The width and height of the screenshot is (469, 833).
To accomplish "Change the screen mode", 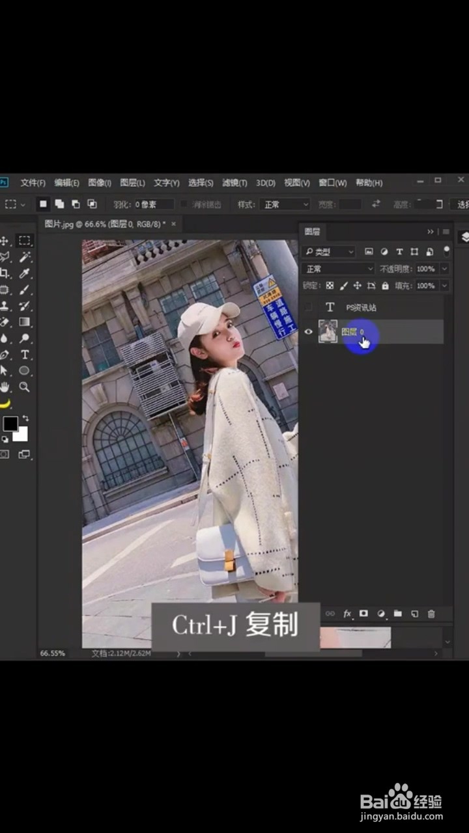I will click(x=25, y=454).
